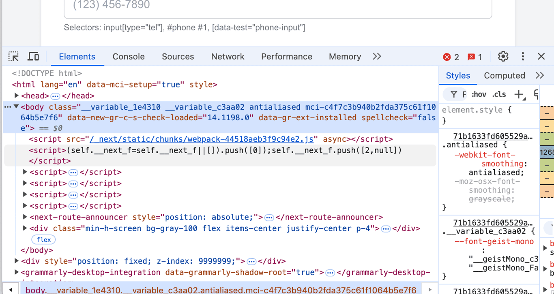The width and height of the screenshot is (554, 294).
Task: Open the Performance tab
Action: (287, 57)
